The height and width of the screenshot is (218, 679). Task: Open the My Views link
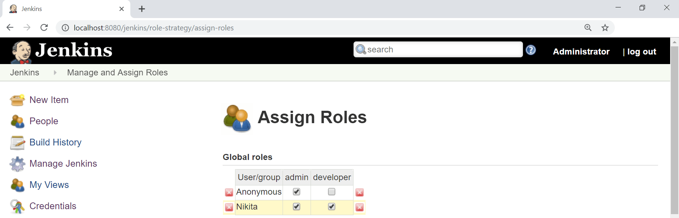[49, 185]
